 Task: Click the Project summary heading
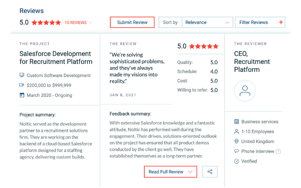37,115
